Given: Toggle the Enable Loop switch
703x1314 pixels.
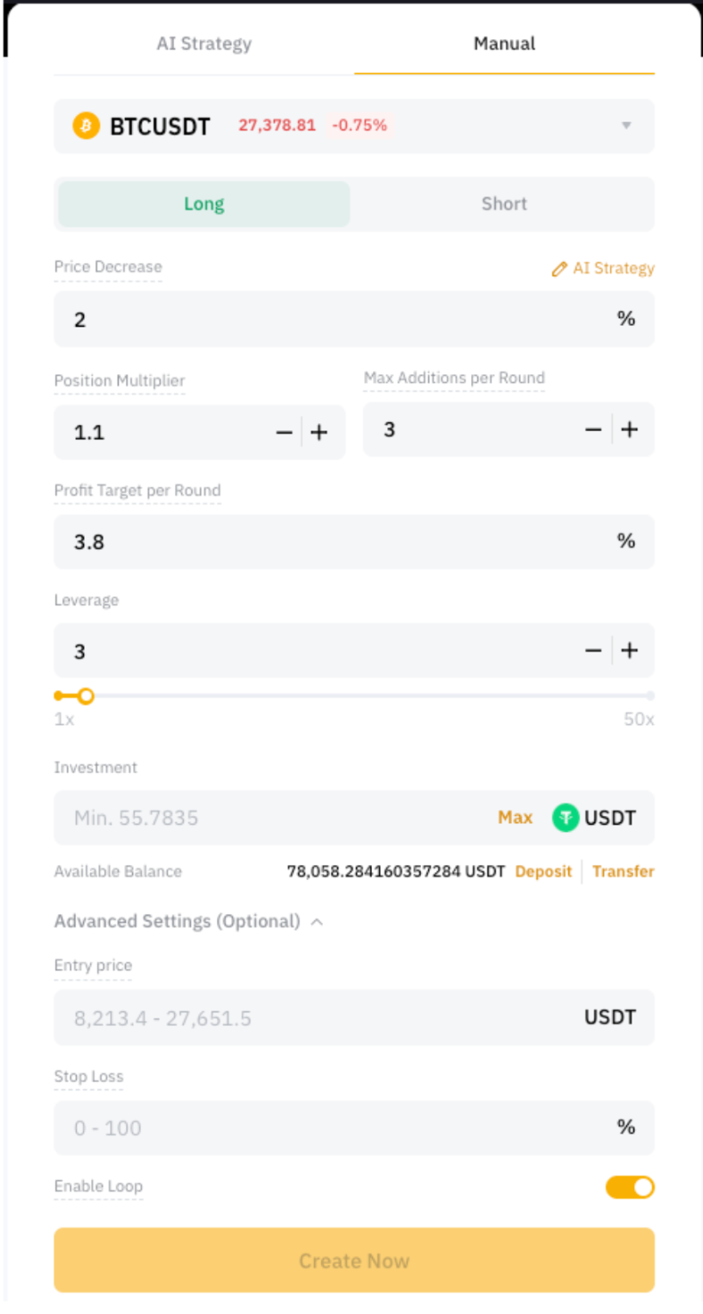Looking at the screenshot, I should pyautogui.click(x=630, y=1186).
